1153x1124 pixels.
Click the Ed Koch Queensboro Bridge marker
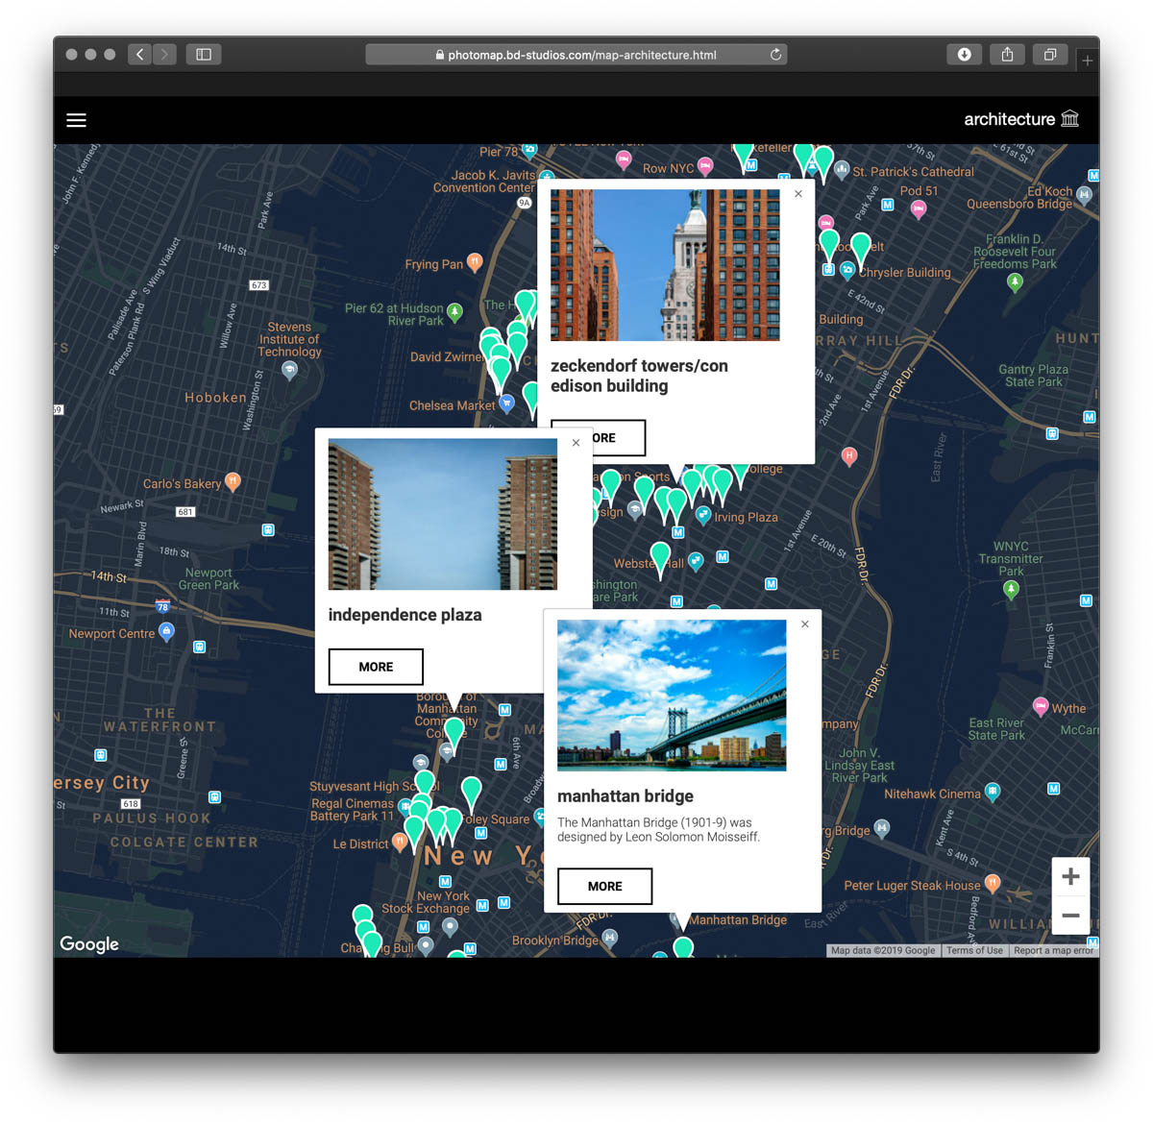click(1085, 195)
